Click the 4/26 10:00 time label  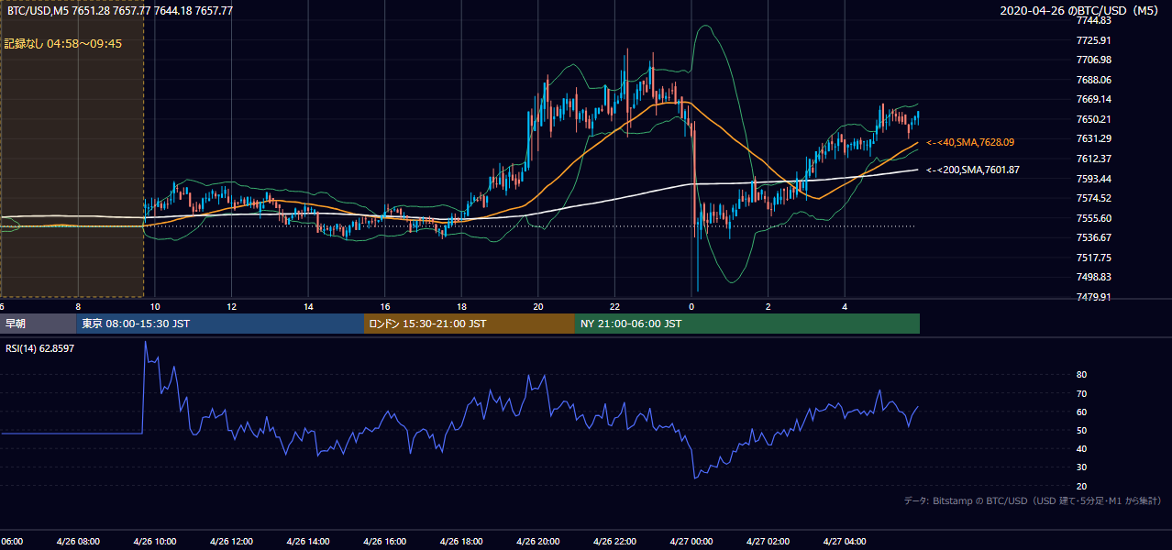click(154, 542)
